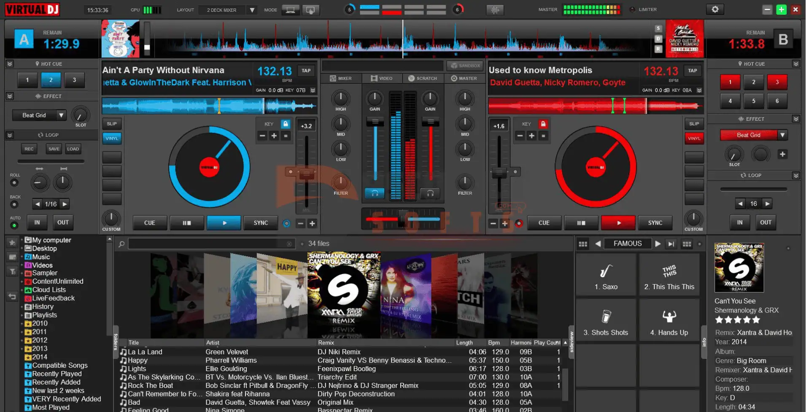Toggle deck B SLIP mode
The width and height of the screenshot is (806, 412).
tap(694, 124)
